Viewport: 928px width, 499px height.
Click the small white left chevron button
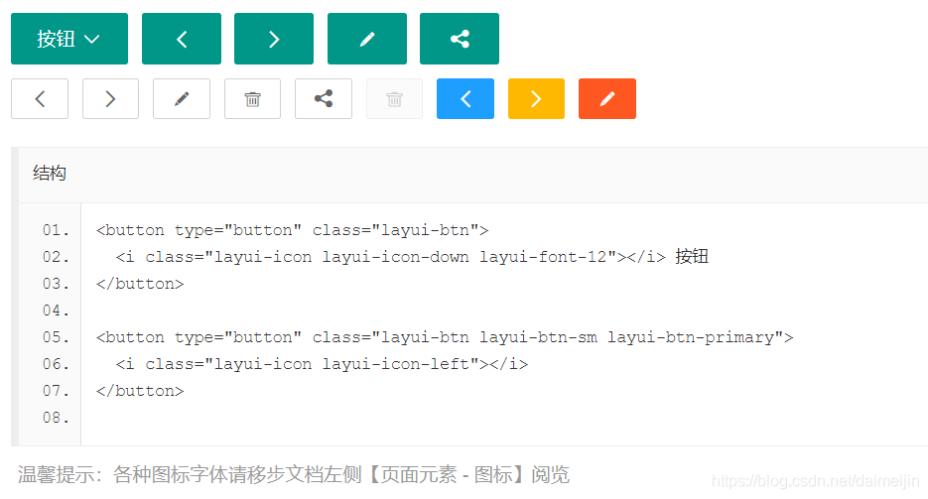[x=40, y=99]
